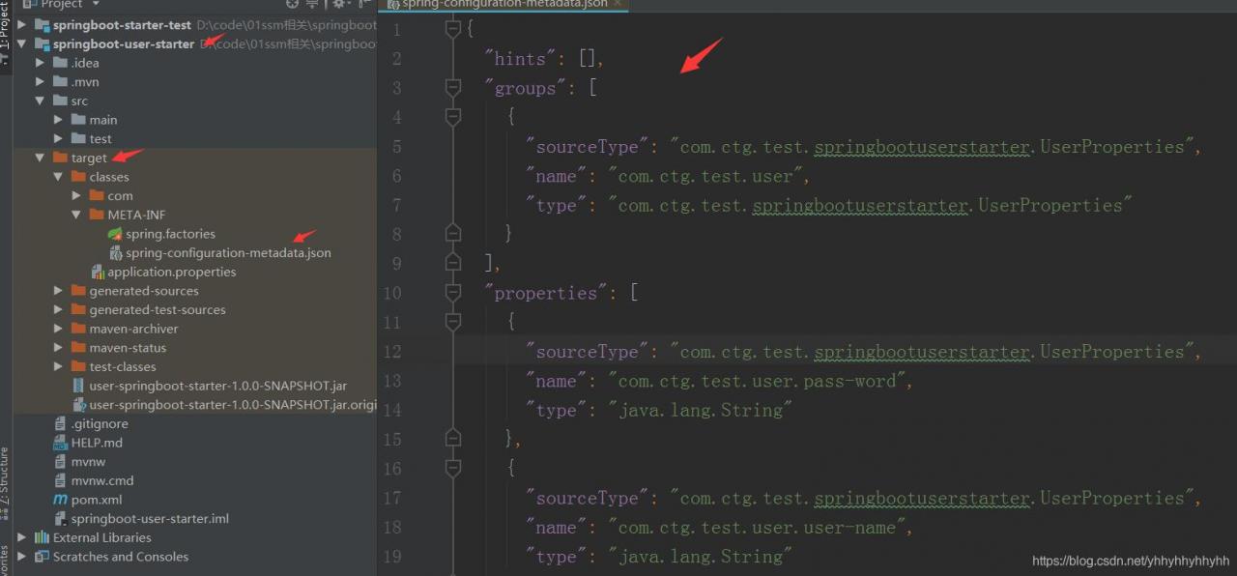Expand the springboot-starter-test module
1237x576 pixels.
pyautogui.click(x=21, y=24)
